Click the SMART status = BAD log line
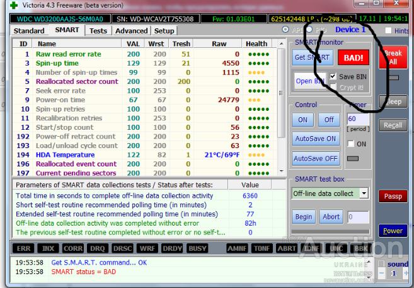Viewport: 414px width, 288px height. click(83, 272)
